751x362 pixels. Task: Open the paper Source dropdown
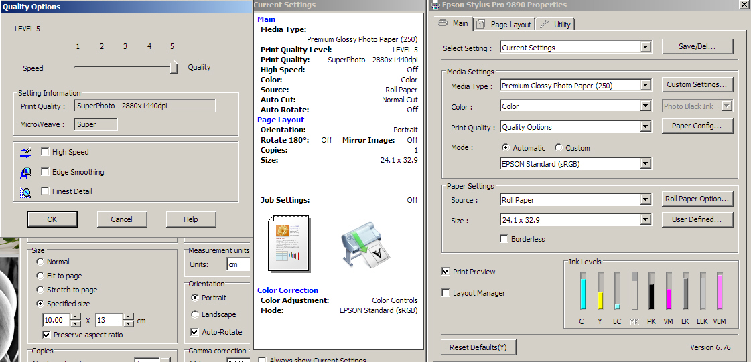click(x=645, y=200)
